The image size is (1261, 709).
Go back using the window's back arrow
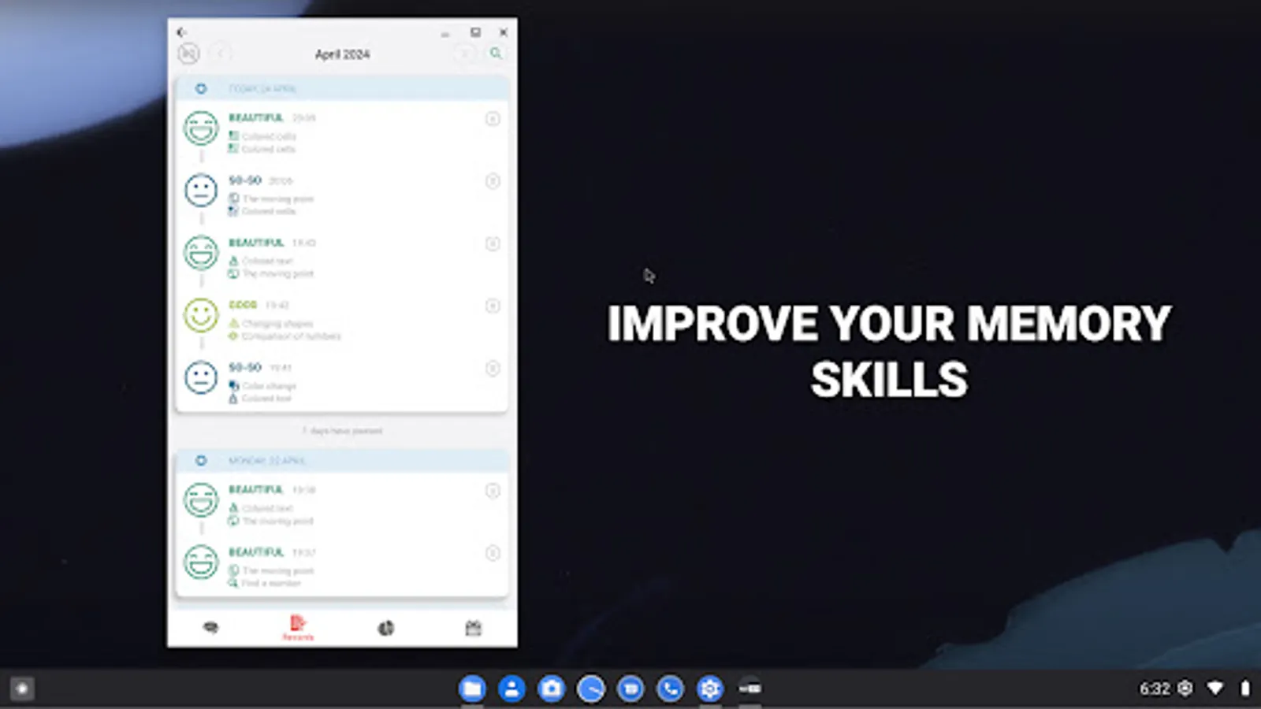(x=181, y=32)
